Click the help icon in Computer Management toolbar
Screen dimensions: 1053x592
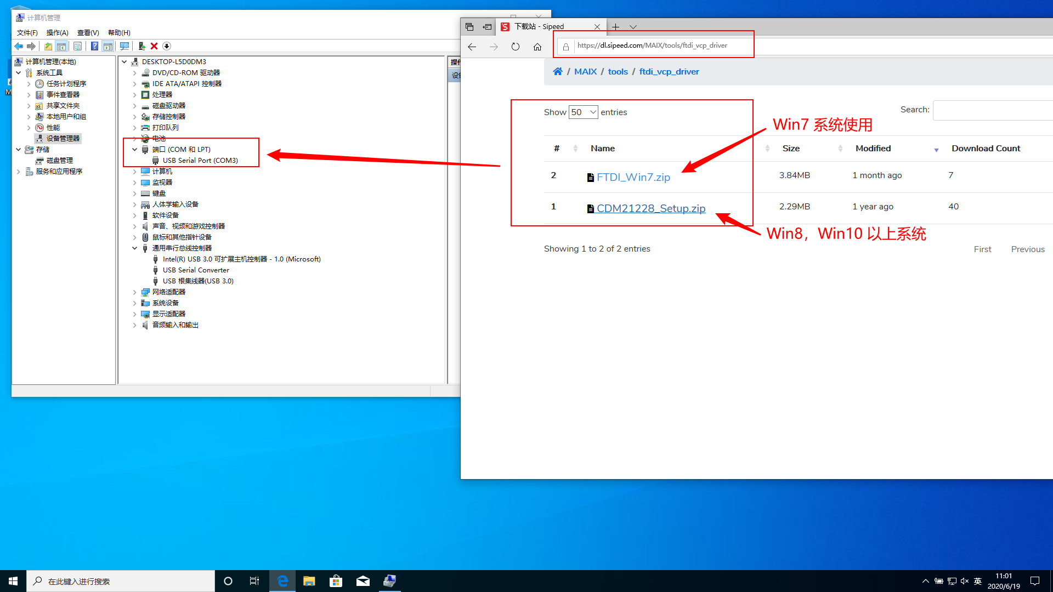tap(94, 46)
